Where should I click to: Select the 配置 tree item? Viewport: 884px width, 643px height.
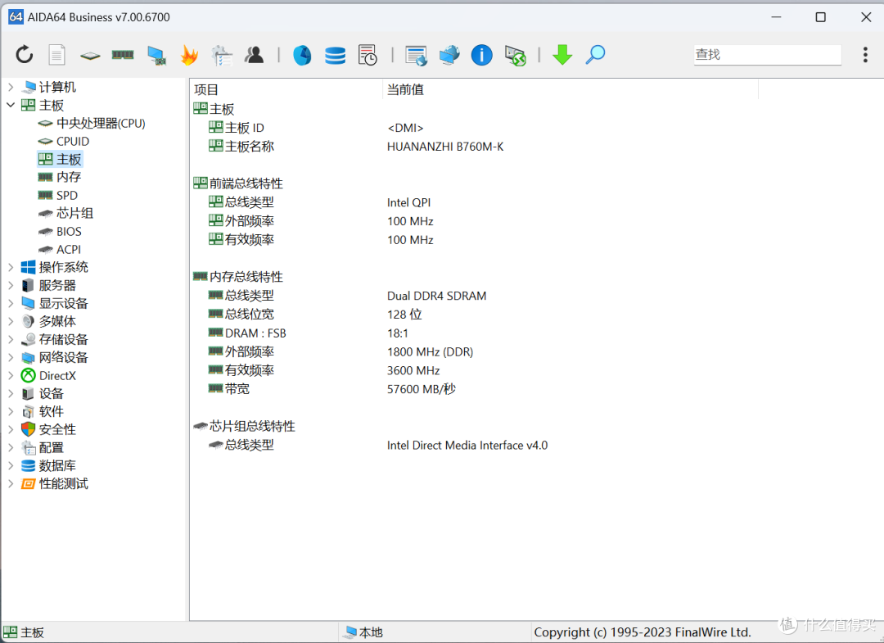pos(43,448)
